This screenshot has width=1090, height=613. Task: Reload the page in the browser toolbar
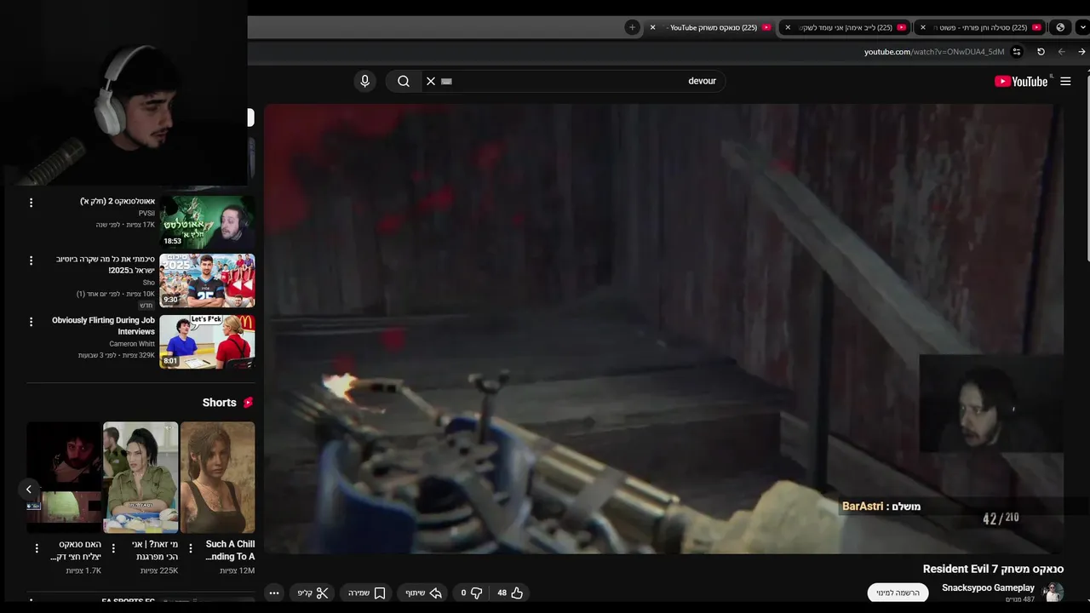coord(1041,52)
